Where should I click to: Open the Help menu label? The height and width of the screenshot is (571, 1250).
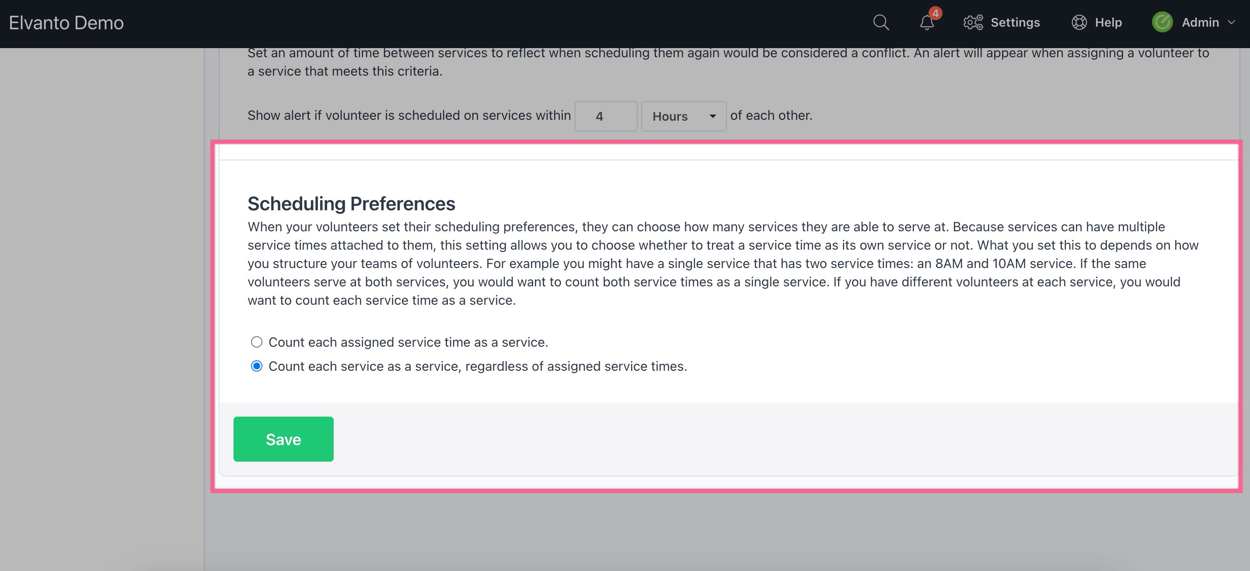point(1108,22)
